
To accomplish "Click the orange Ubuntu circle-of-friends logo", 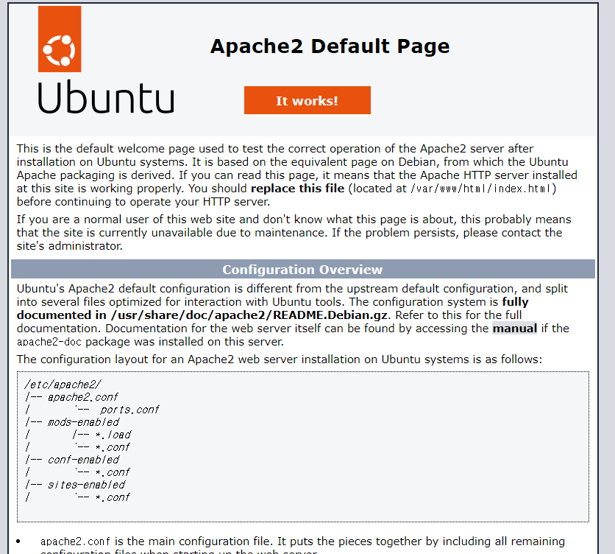I will pos(60,39).
